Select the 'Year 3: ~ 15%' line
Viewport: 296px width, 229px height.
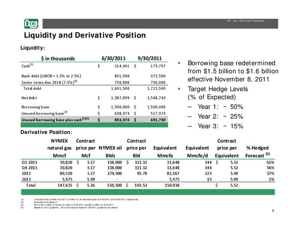pos(220,126)
